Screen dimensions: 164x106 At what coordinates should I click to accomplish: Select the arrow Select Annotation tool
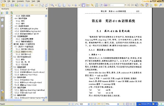pyautogui.click(x=92, y=5)
